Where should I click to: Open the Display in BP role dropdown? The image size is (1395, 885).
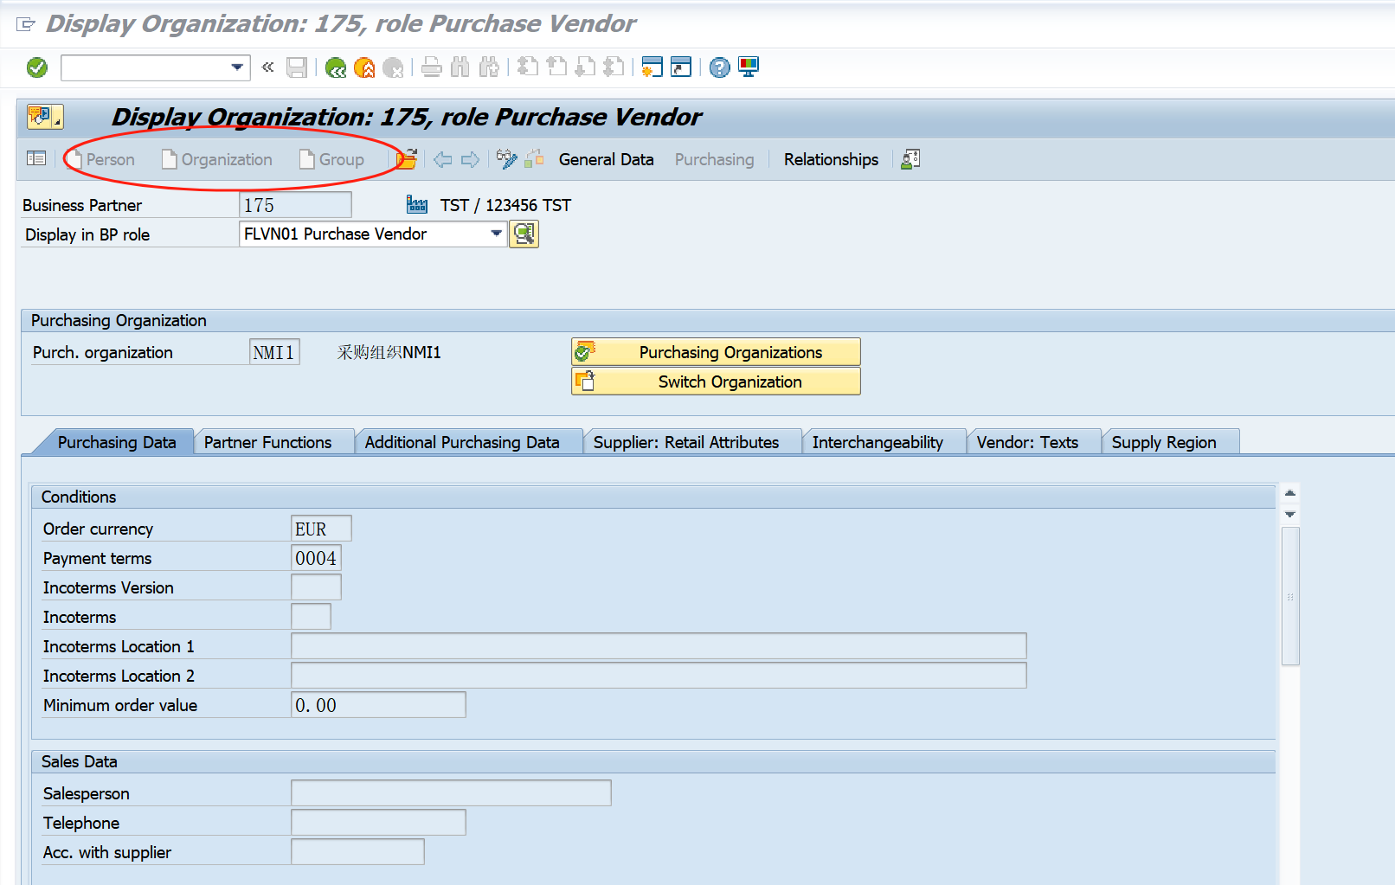496,234
